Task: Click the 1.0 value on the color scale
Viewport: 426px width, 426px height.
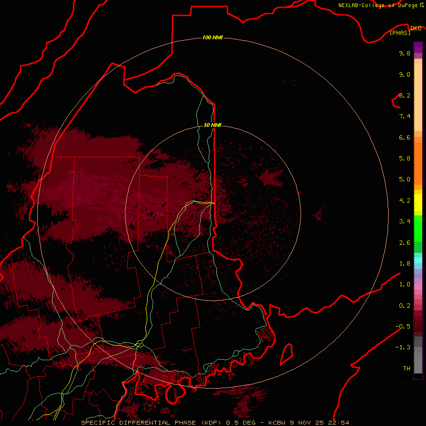Action: [x=405, y=284]
